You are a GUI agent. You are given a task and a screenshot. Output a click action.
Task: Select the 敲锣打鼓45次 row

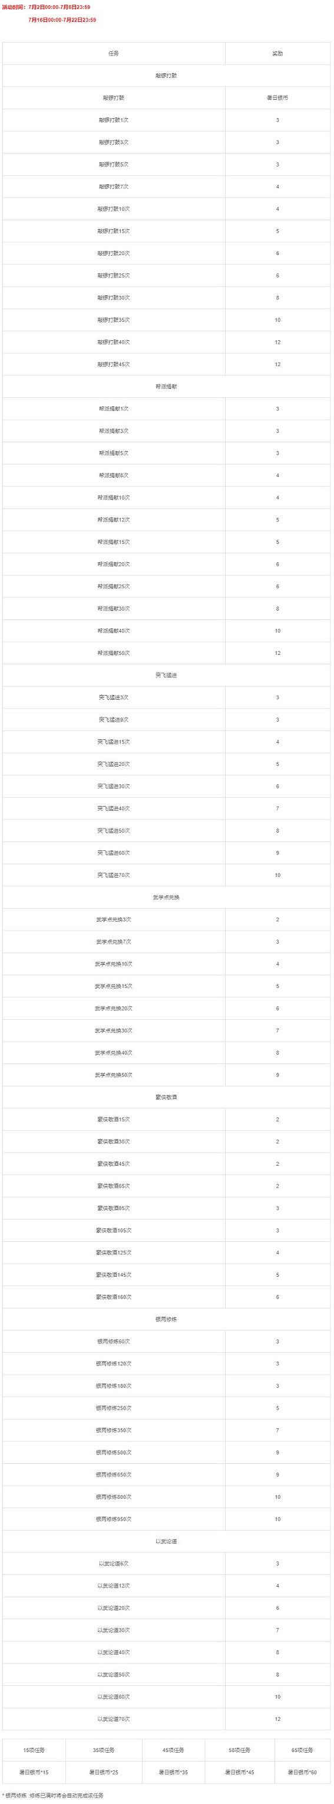166,364
